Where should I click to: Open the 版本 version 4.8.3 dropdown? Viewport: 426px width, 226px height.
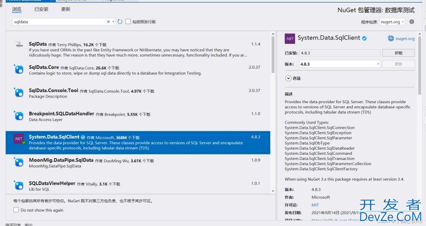pyautogui.click(x=340, y=64)
